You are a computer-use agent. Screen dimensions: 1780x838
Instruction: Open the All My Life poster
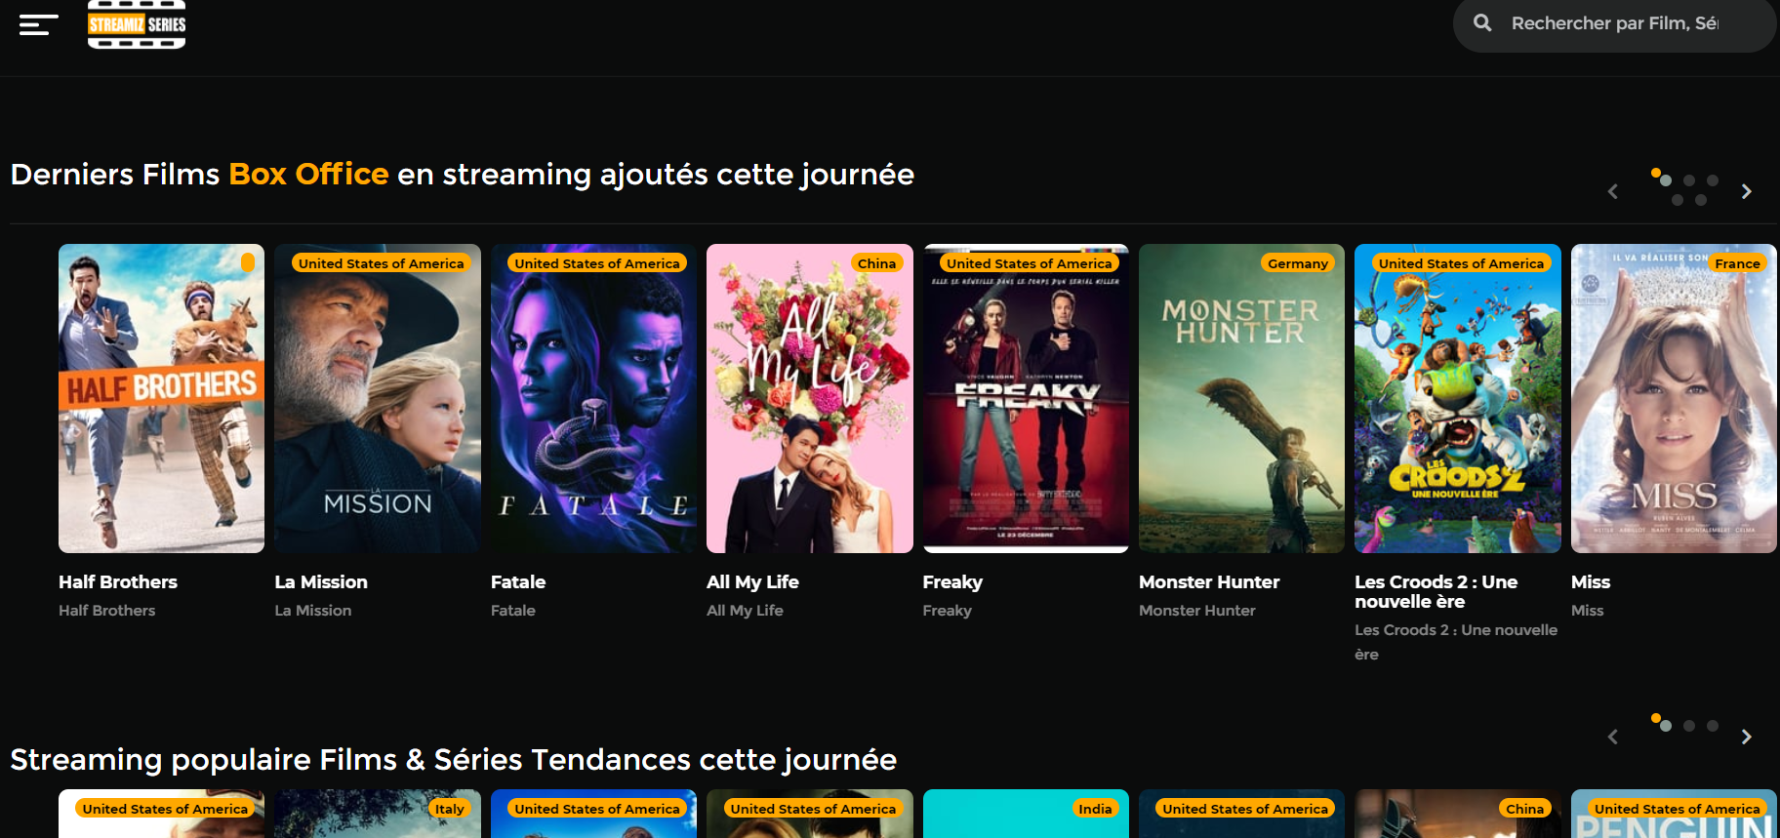pyautogui.click(x=810, y=398)
